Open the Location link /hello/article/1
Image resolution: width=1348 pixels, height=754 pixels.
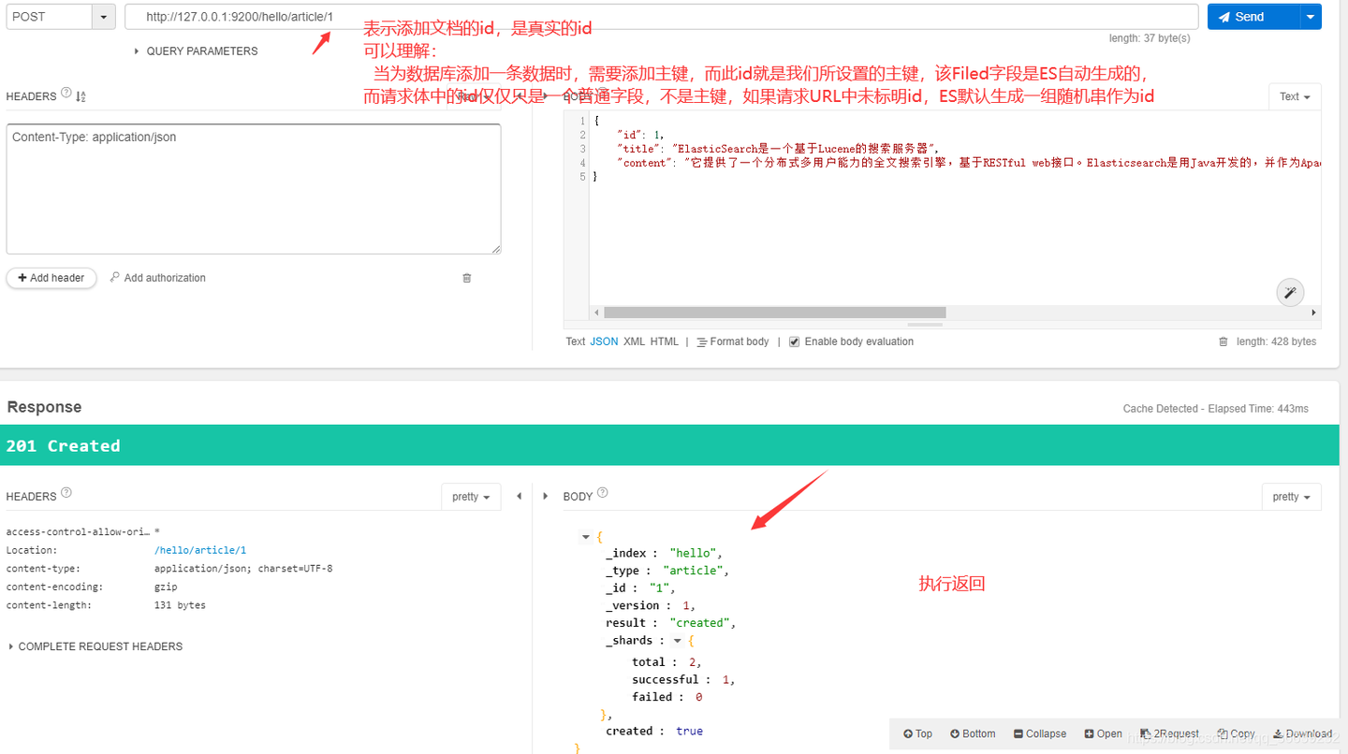[x=200, y=549]
